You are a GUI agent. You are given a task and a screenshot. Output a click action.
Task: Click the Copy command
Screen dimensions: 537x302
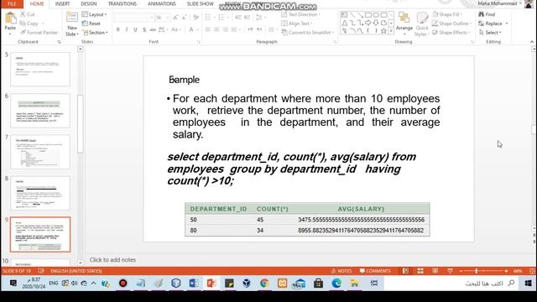[29, 23]
